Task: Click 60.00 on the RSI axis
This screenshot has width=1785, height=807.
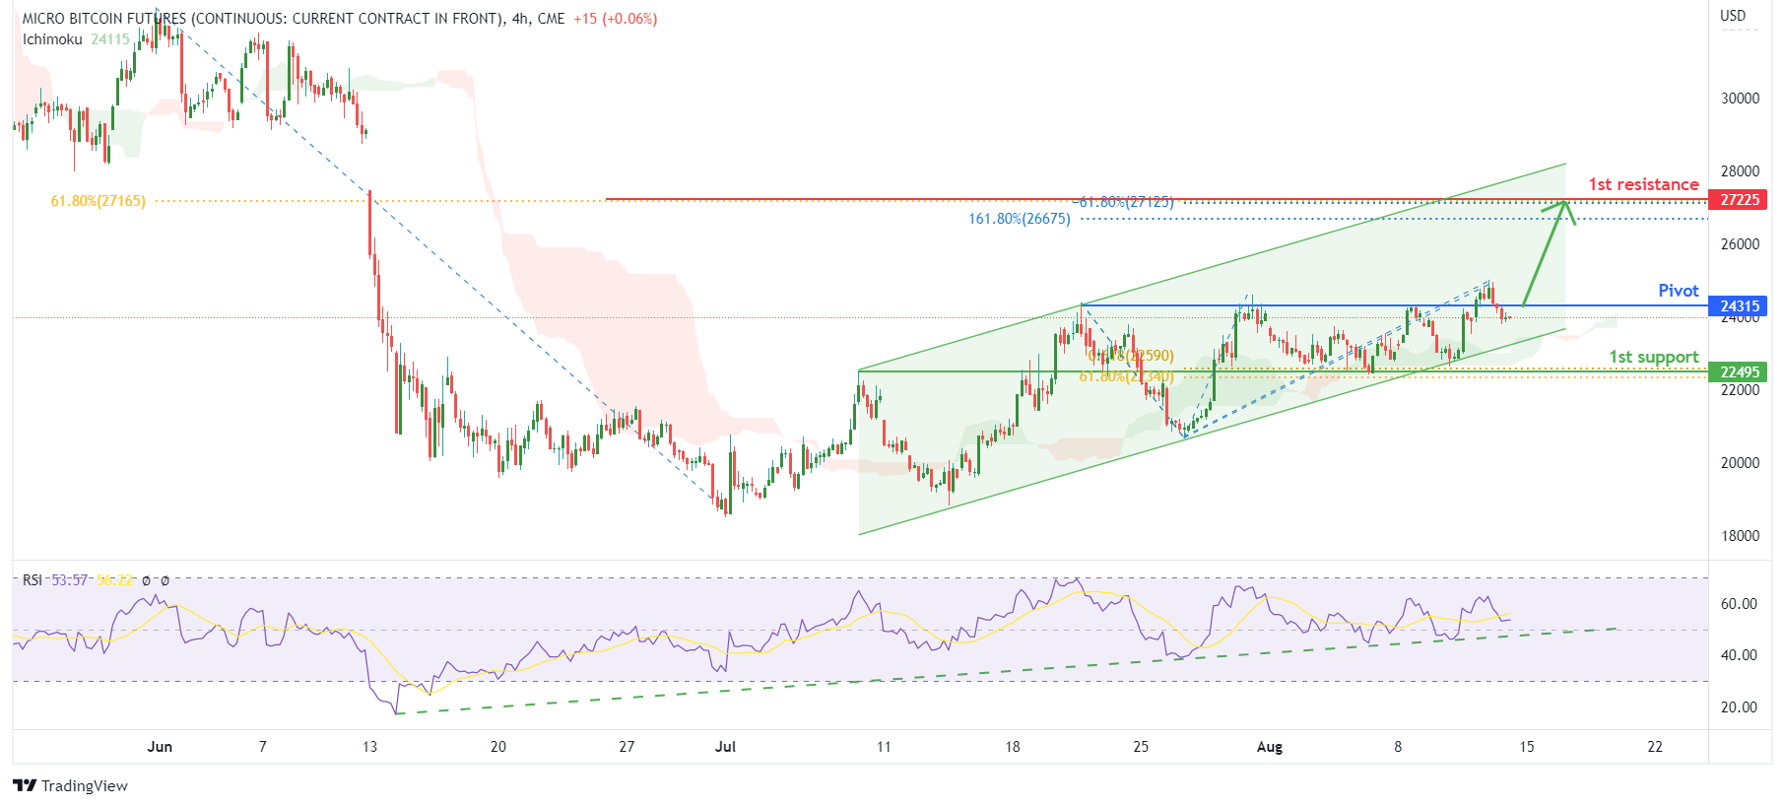Action: 1739,604
